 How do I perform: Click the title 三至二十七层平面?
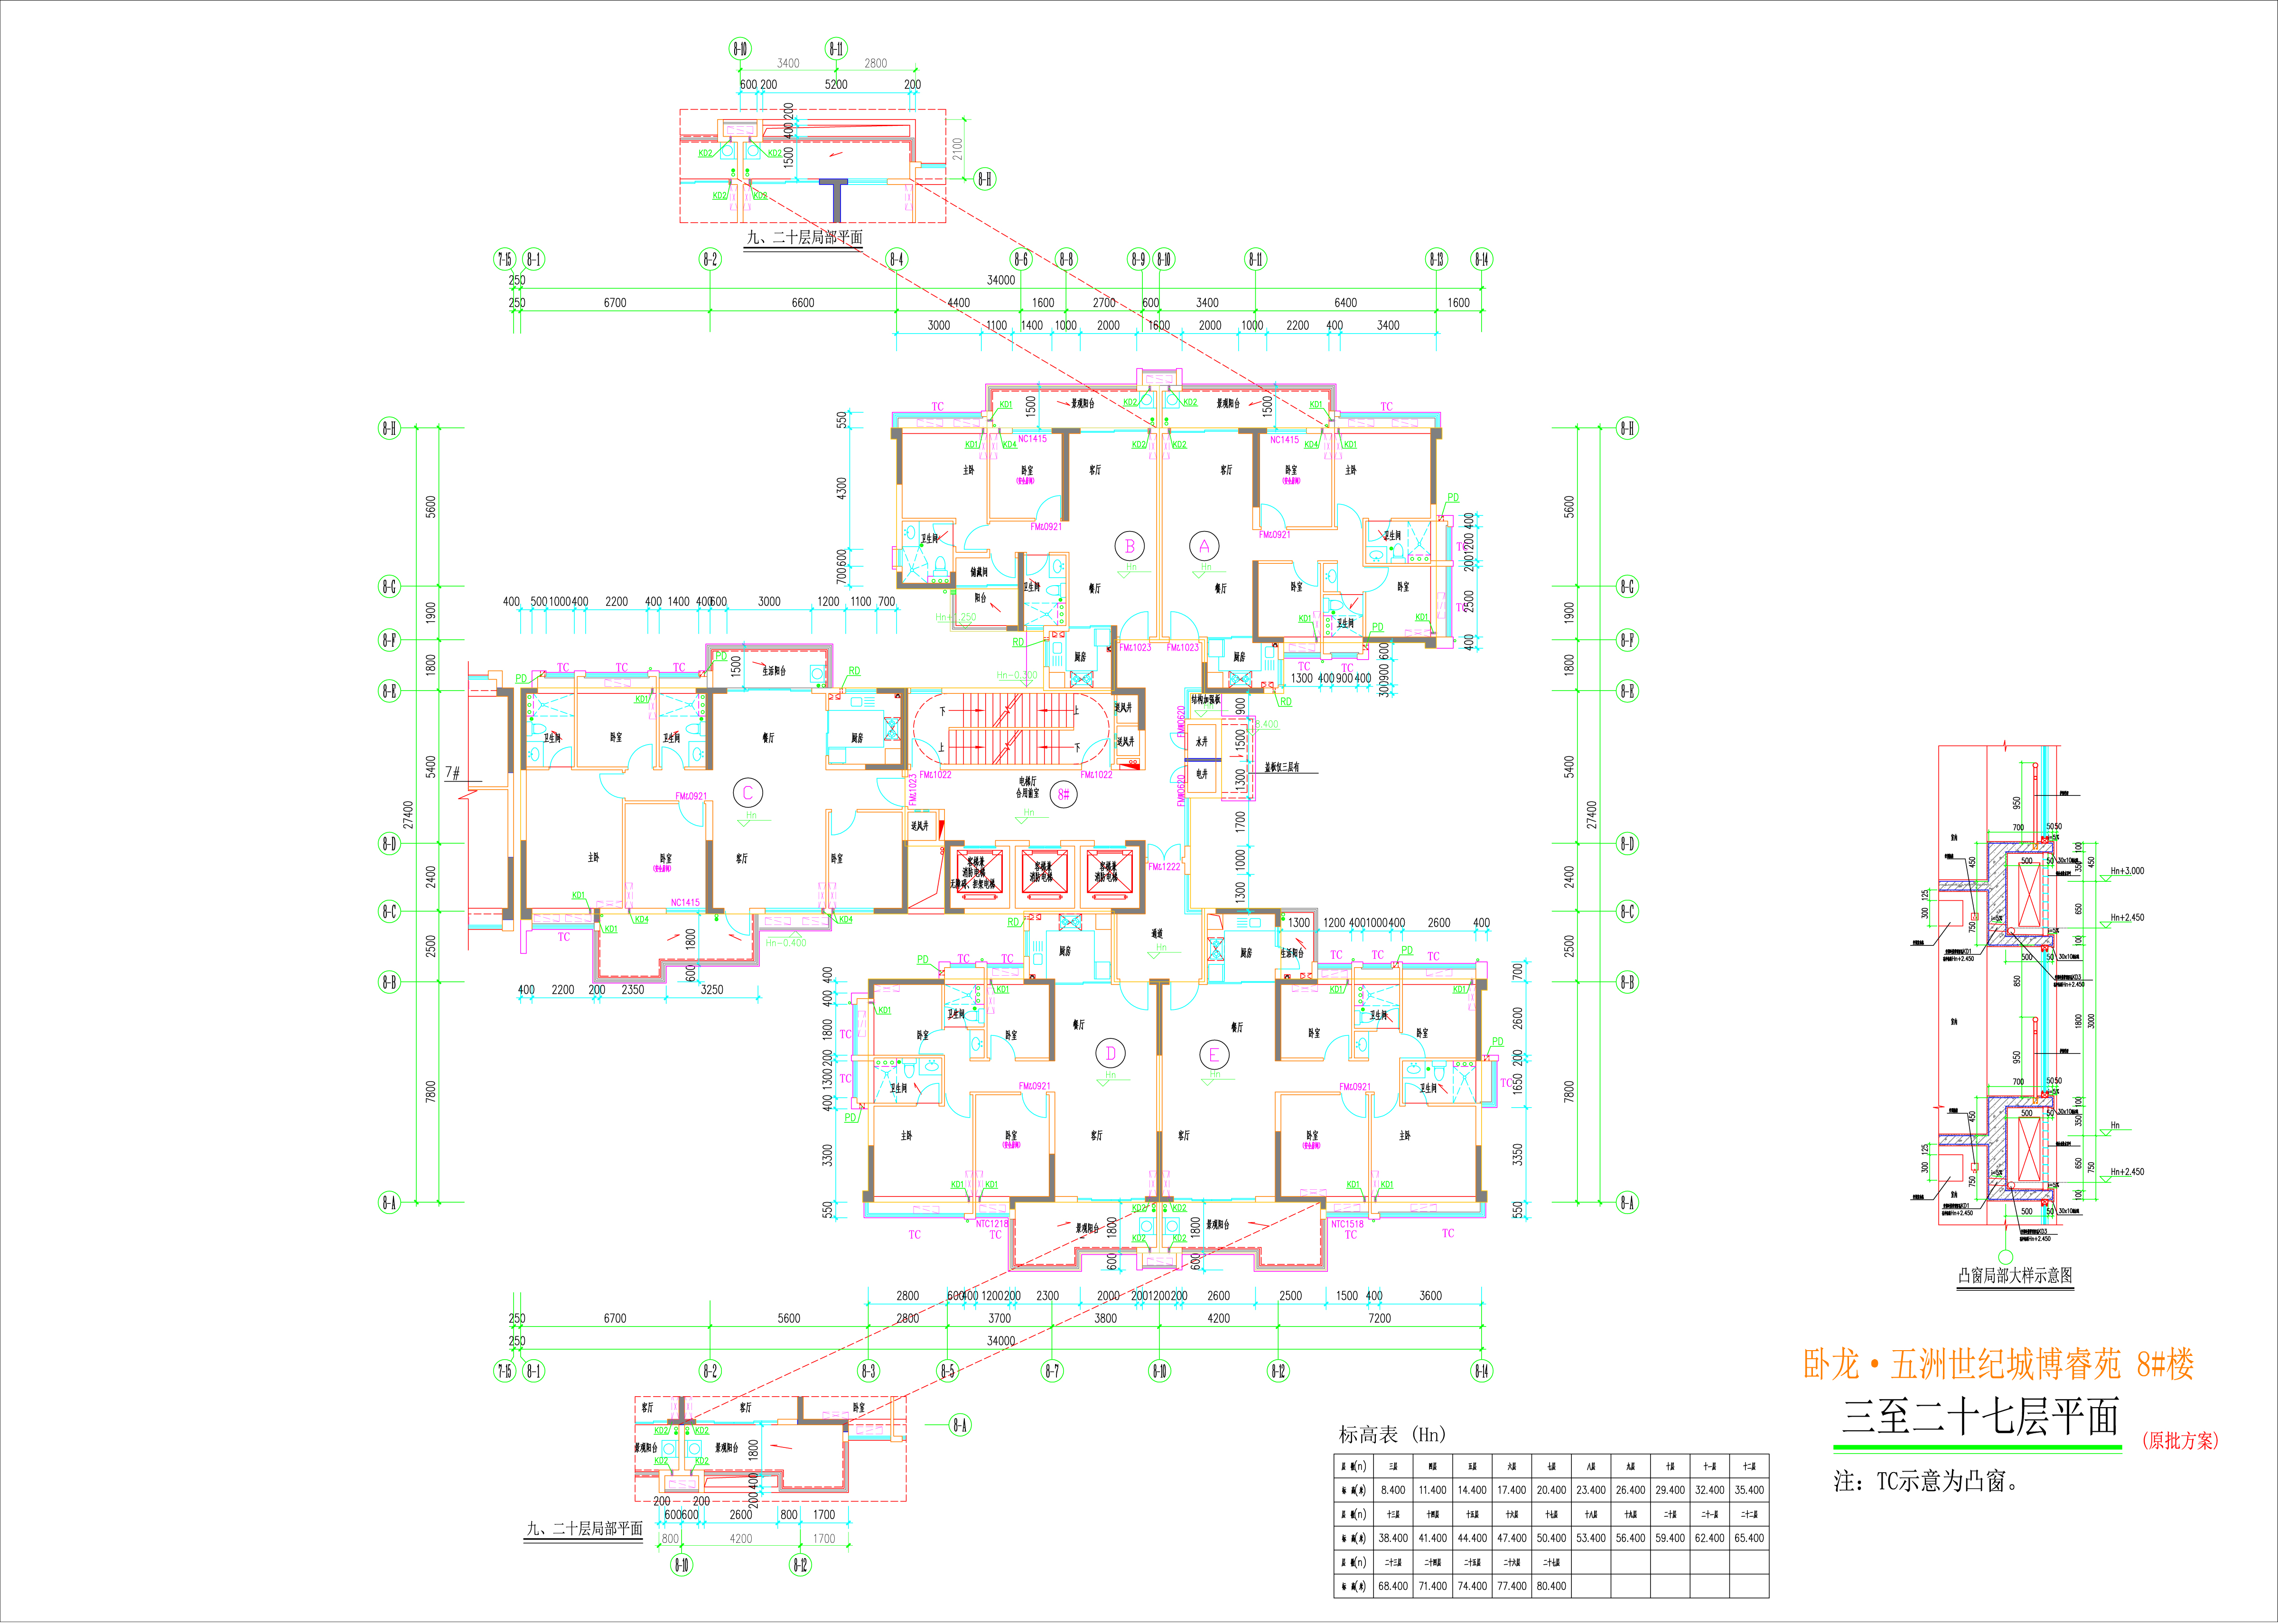pos(1980,1416)
